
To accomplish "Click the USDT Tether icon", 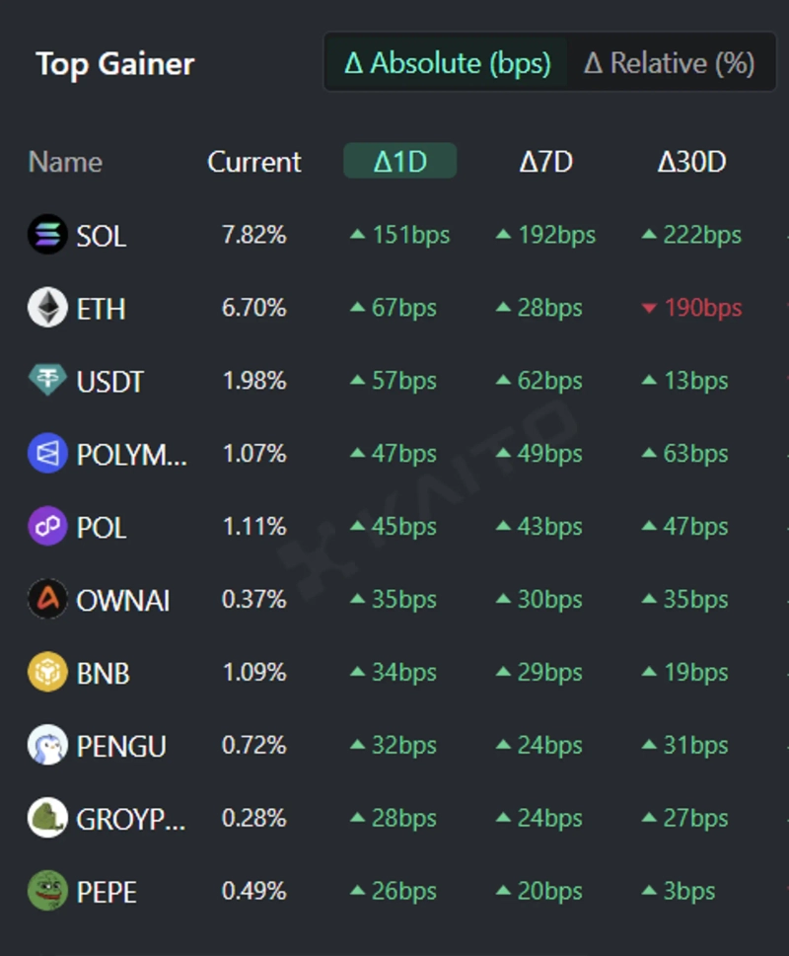I will pyautogui.click(x=47, y=381).
